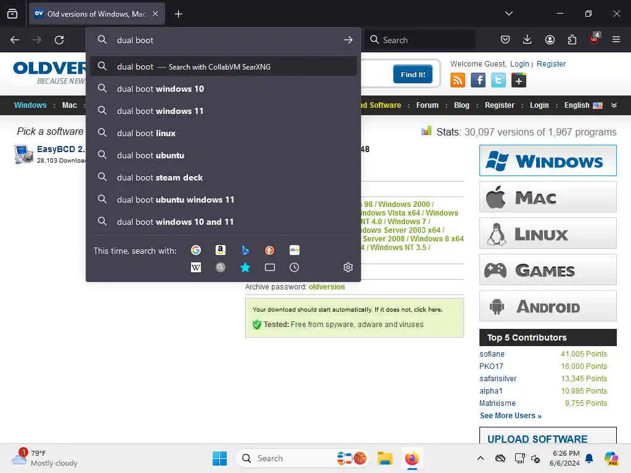Select suggestion dual boot ubuntu windows 11
This screenshot has width=631, height=473.
click(x=223, y=200)
